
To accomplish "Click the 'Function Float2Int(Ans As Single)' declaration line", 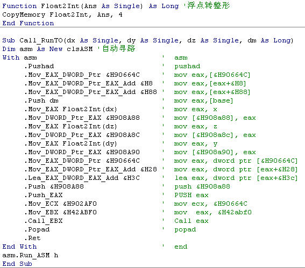I will point(90,6).
